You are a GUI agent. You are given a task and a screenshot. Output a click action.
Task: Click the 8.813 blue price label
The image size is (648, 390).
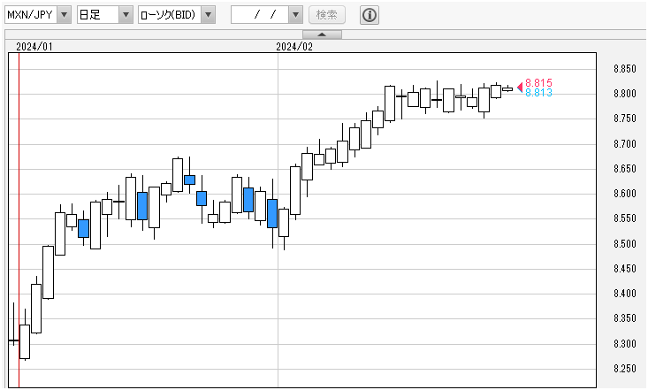538,93
